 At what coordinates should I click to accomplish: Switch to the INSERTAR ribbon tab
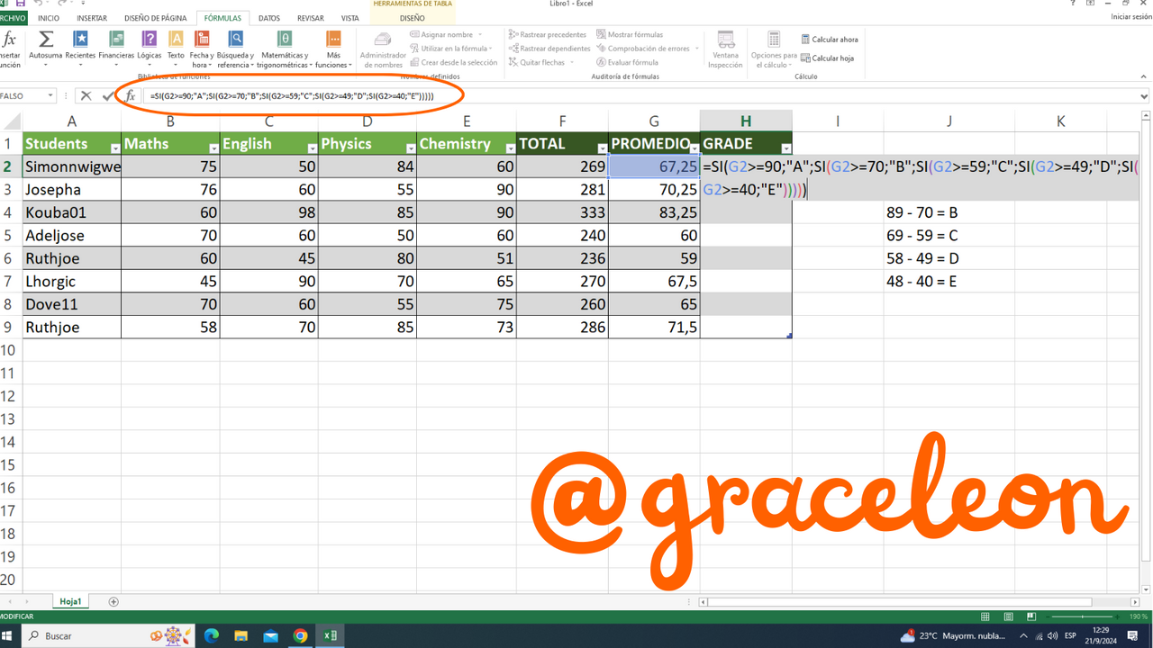point(92,18)
